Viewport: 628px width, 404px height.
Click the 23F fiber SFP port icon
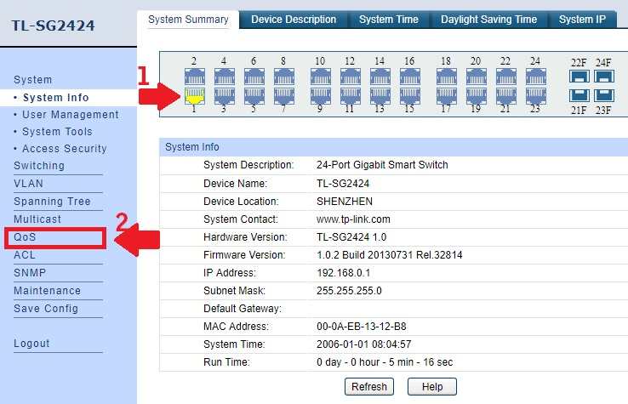pos(604,96)
